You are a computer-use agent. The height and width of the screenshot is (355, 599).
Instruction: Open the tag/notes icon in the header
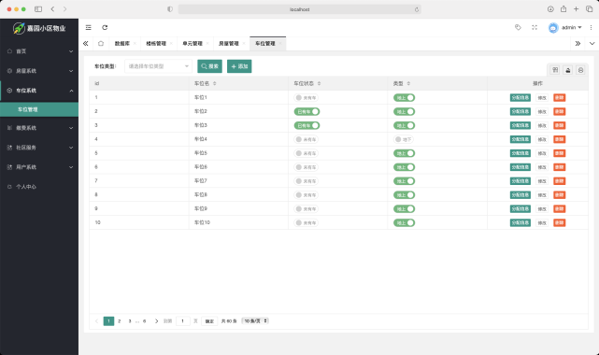tap(518, 27)
